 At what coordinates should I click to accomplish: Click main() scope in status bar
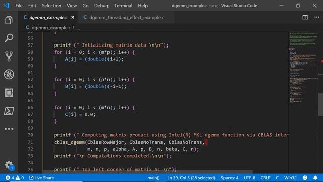pos(153,178)
